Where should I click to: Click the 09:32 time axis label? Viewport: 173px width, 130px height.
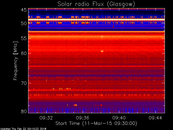46,118
